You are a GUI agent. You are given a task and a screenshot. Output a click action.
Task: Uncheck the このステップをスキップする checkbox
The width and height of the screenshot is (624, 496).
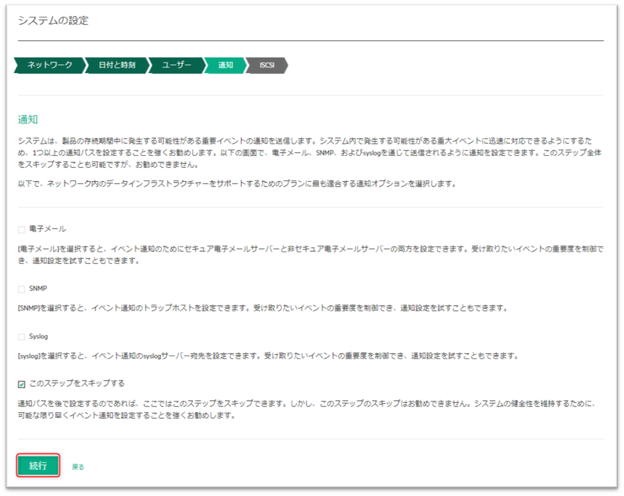(21, 384)
